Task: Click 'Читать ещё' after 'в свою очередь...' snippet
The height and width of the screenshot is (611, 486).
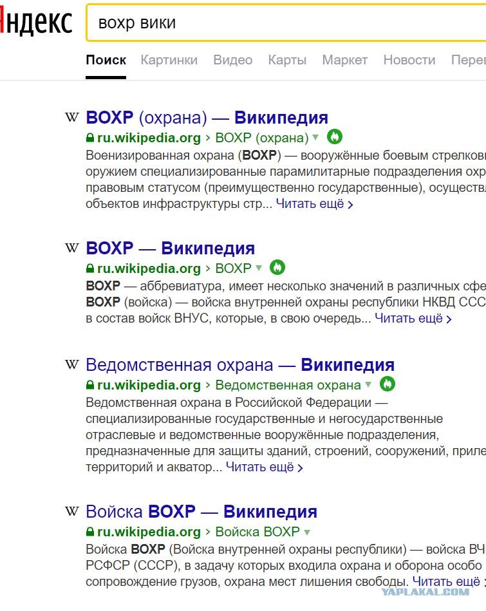Action: [x=413, y=318]
